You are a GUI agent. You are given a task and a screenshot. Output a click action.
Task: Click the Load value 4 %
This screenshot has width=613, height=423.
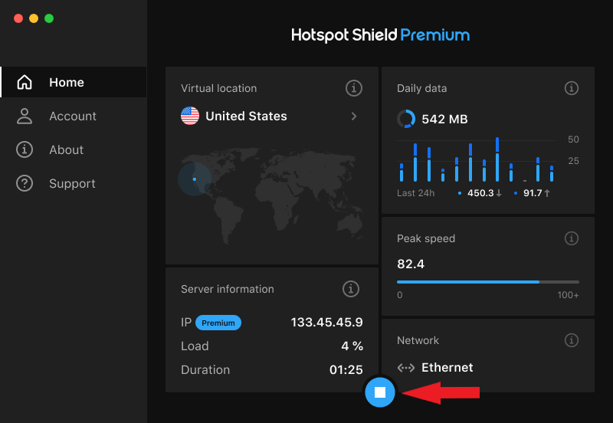352,346
